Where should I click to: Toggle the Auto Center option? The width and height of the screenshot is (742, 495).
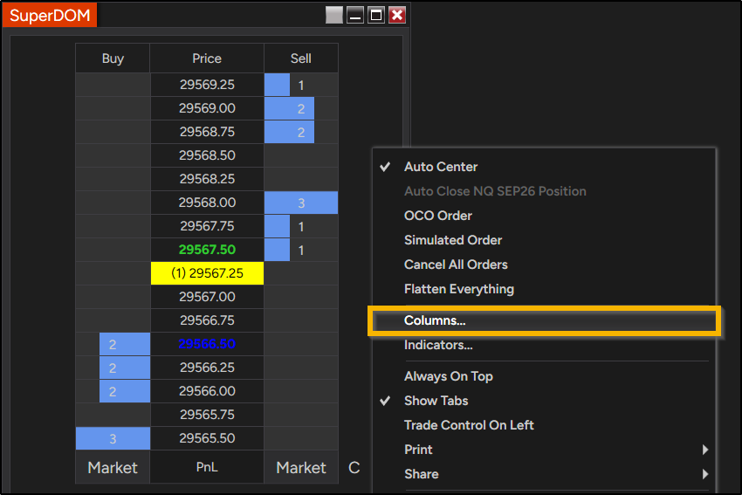(544, 167)
